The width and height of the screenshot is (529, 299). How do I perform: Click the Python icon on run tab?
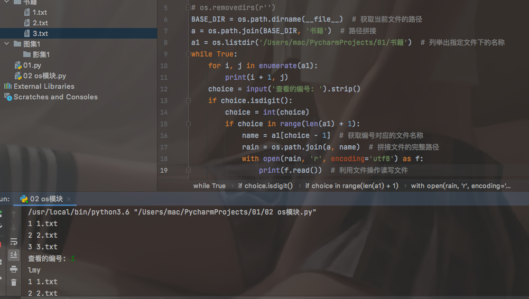pyautogui.click(x=24, y=199)
